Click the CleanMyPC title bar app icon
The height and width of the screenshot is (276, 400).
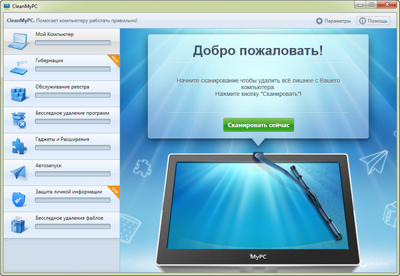tap(7, 6)
